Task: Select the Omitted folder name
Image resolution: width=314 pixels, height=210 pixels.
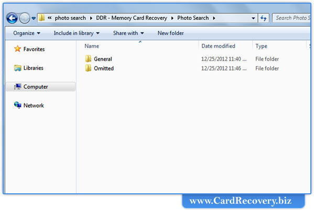Action: (104, 68)
